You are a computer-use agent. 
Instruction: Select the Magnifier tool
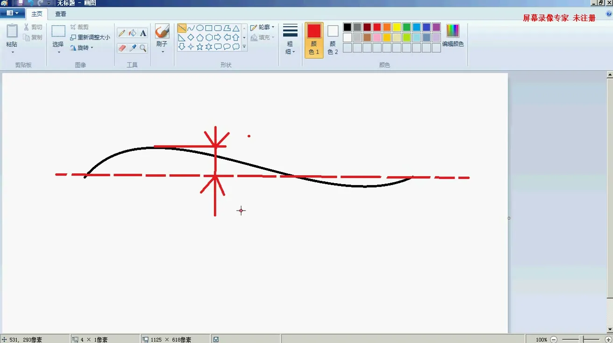point(143,48)
